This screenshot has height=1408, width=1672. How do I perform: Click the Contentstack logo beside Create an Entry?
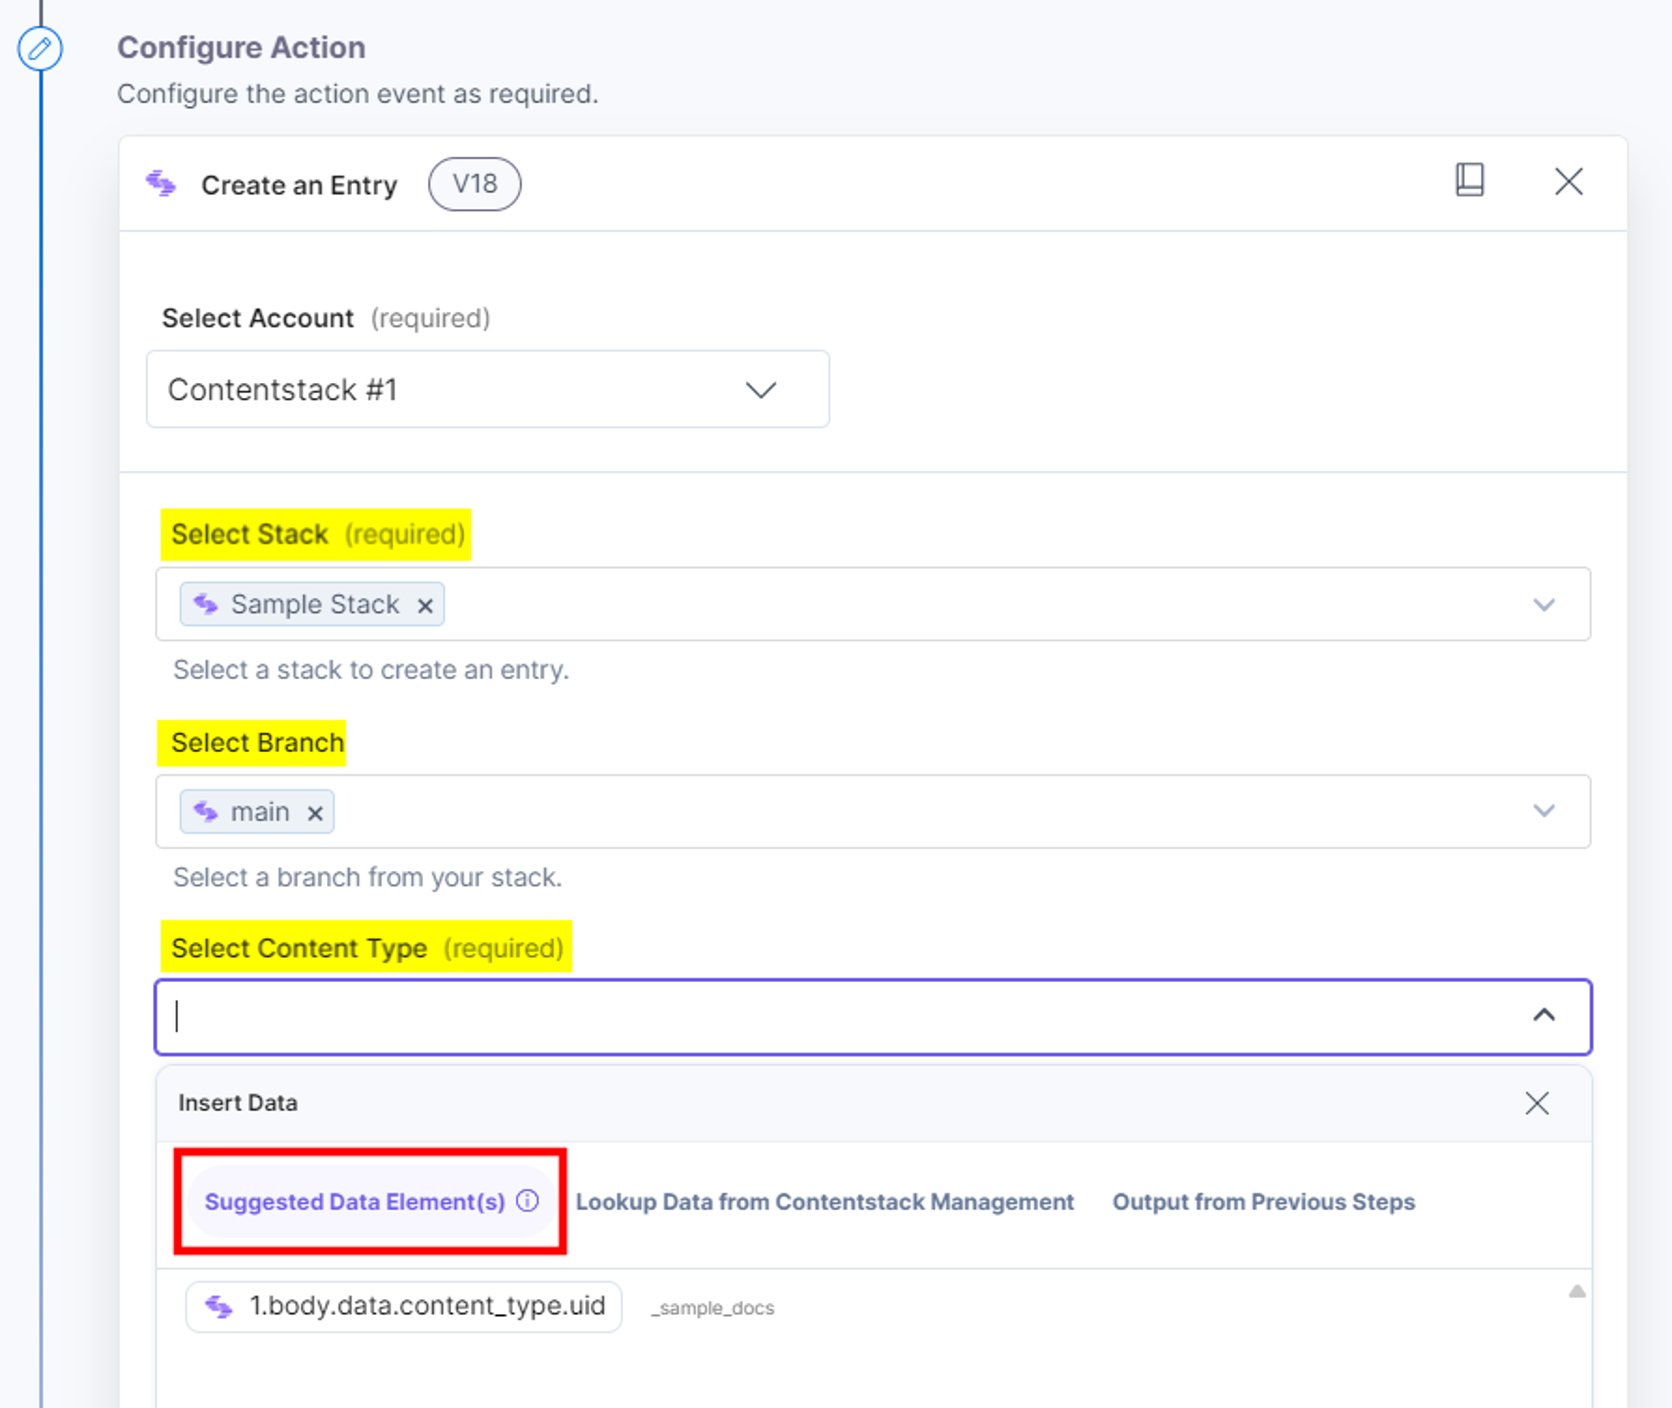tap(160, 185)
